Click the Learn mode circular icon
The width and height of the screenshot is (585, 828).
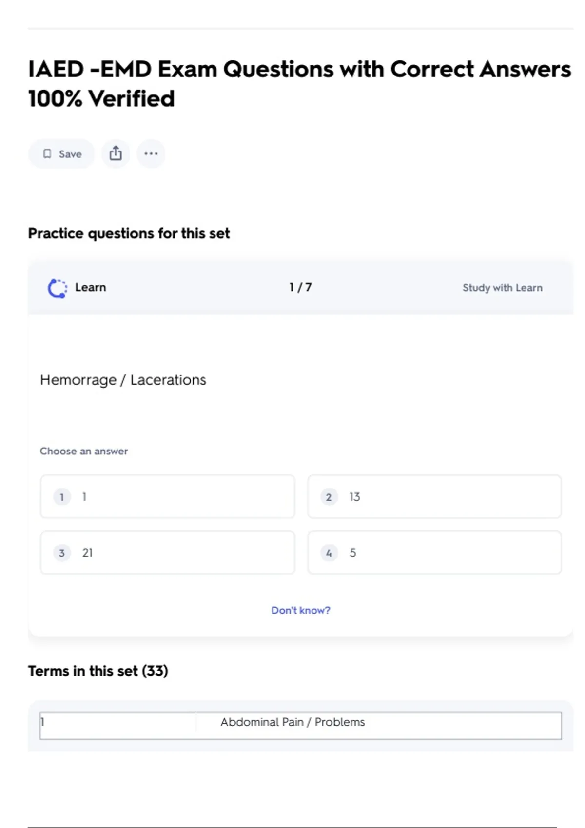pos(58,288)
